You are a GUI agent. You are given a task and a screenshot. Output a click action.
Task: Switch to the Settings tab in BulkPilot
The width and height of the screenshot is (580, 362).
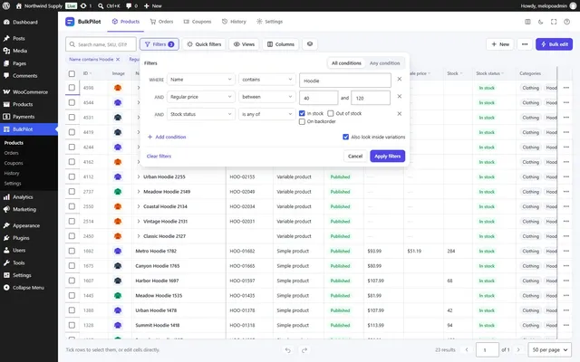pos(270,22)
